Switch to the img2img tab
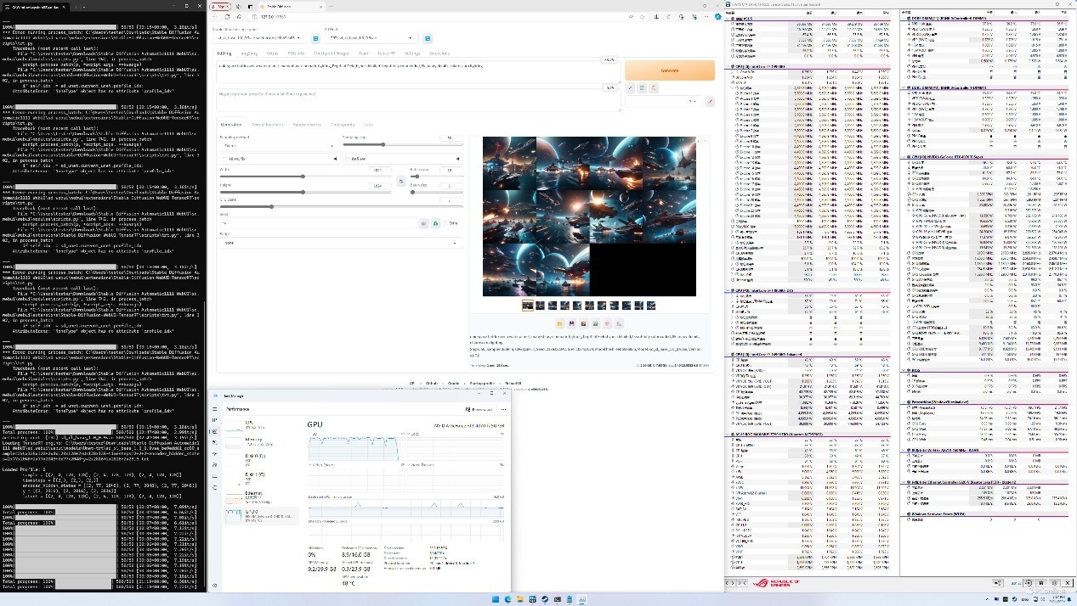Image resolution: width=1077 pixels, height=606 pixels. pyautogui.click(x=247, y=53)
